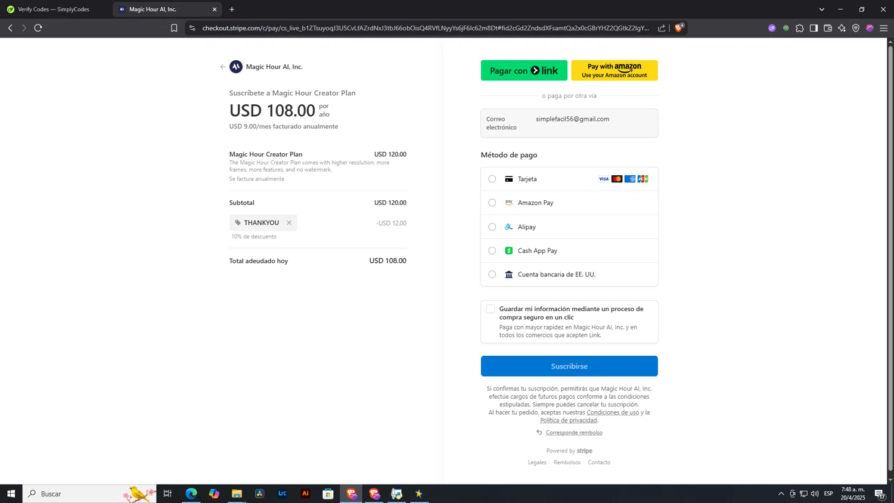Image resolution: width=894 pixels, height=503 pixels.
Task: Select Tarjeta card payment method
Action: pyautogui.click(x=569, y=179)
